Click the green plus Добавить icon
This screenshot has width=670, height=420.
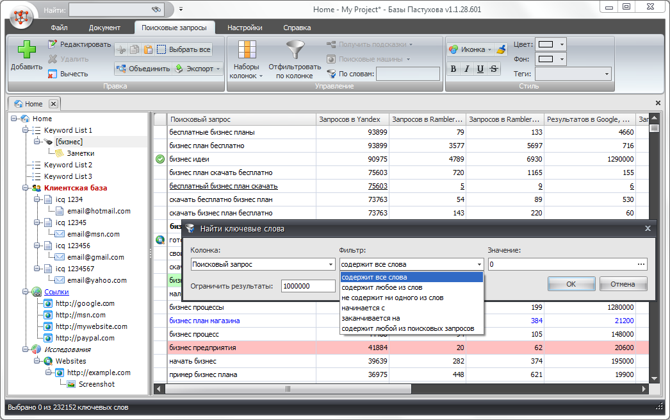click(x=26, y=50)
